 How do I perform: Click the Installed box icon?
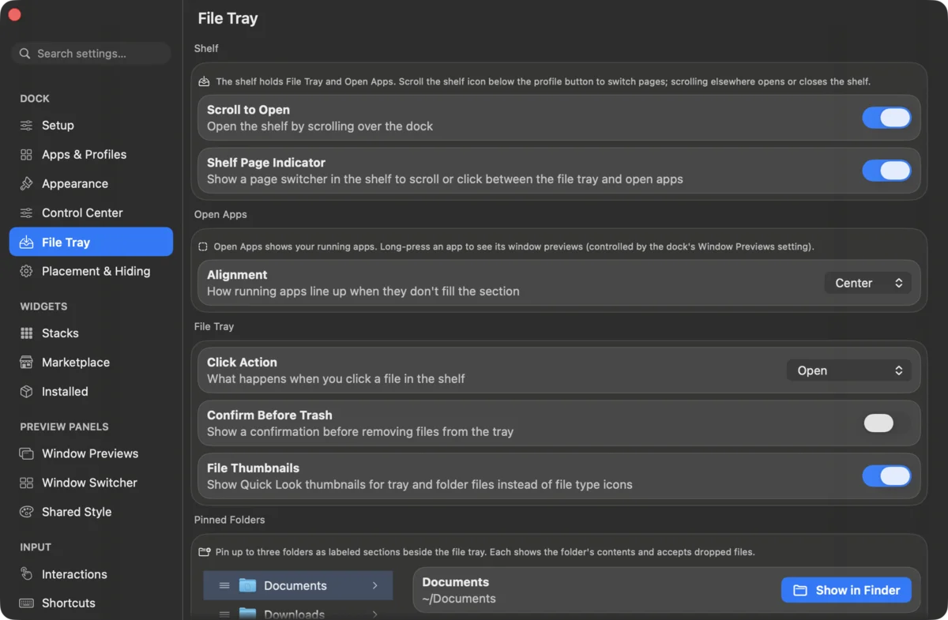pos(27,392)
